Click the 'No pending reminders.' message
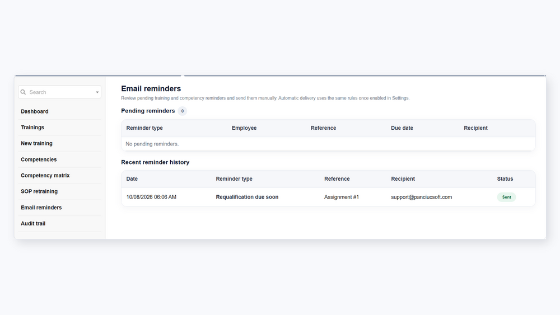The width and height of the screenshot is (560, 315). pos(152,144)
